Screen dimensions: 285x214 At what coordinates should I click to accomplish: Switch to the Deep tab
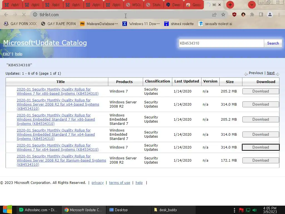(x=174, y=5)
